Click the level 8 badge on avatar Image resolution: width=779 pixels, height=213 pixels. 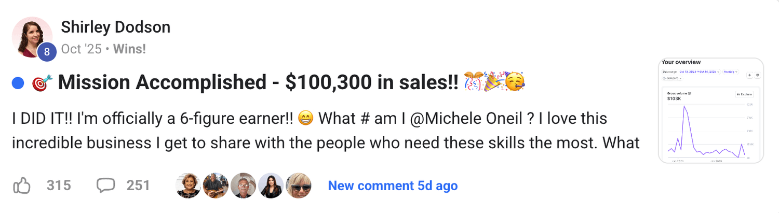(47, 51)
